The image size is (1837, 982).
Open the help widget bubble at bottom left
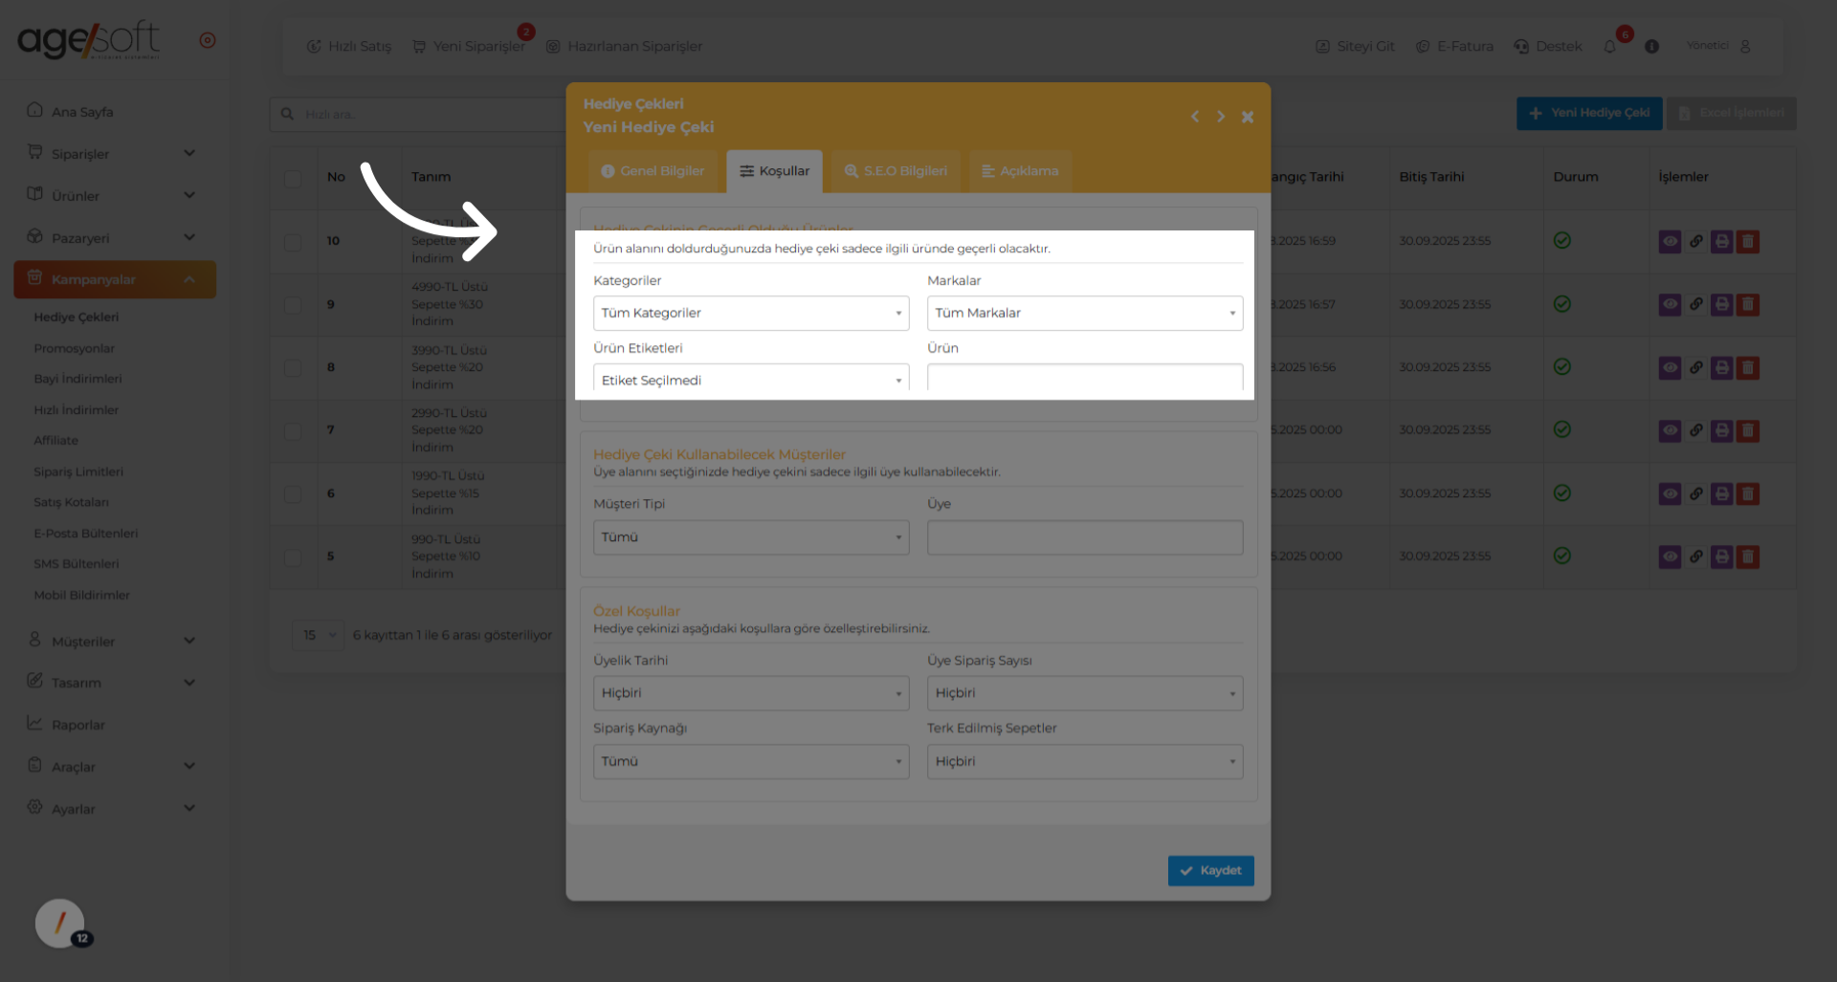[60, 923]
